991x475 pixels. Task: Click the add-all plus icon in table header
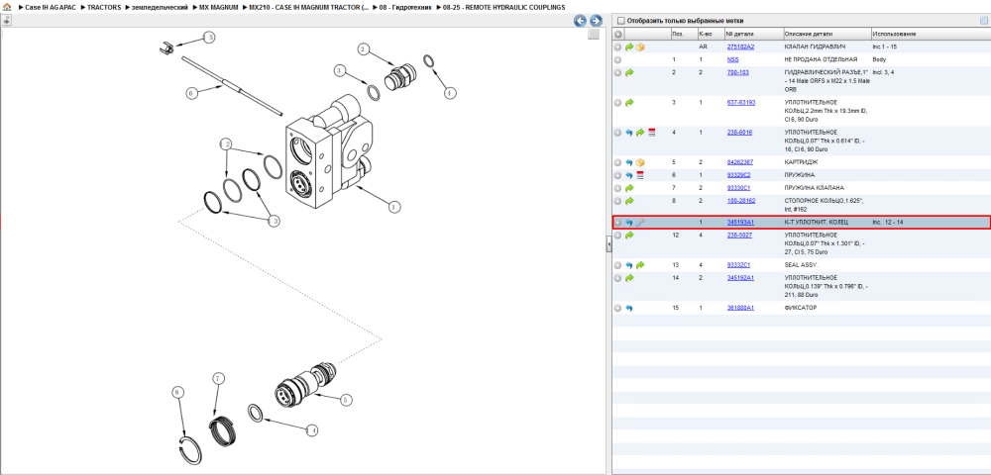pos(618,34)
